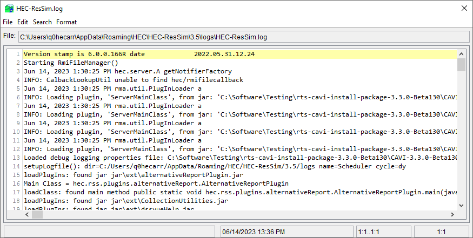Click line 5 rma.util.PlugInLoader entry
Image resolution: width=473 pixels, height=238 pixels.
(x=112, y=89)
